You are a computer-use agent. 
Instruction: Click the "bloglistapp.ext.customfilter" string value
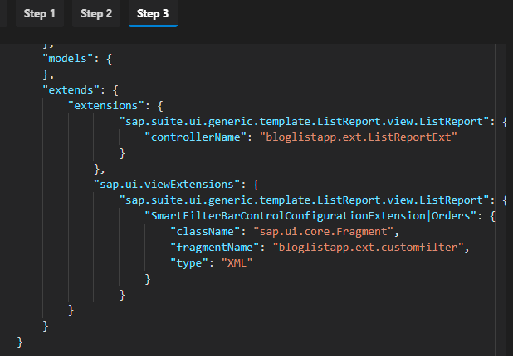point(368,248)
